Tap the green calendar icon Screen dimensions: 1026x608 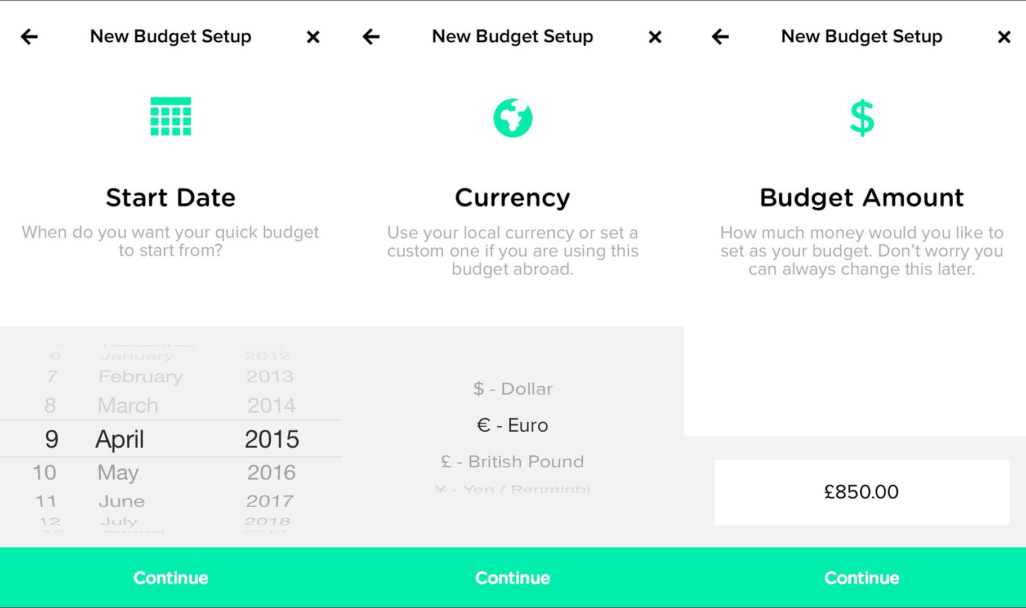[x=171, y=117]
